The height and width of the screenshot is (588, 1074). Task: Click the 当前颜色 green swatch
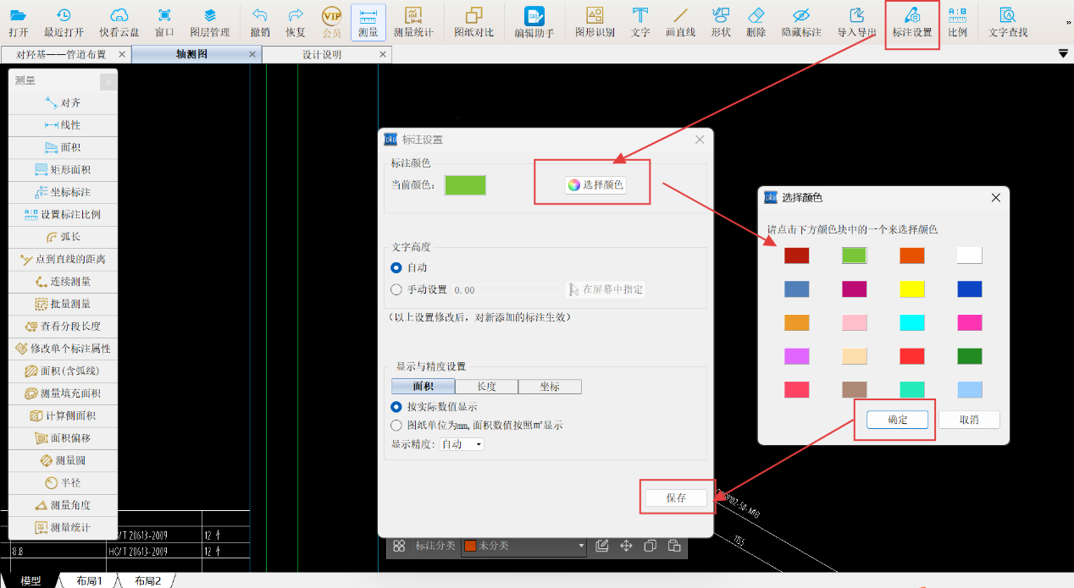[x=465, y=185]
